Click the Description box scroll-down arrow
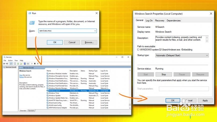This screenshot has height=122, width=217. click(x=207, y=41)
